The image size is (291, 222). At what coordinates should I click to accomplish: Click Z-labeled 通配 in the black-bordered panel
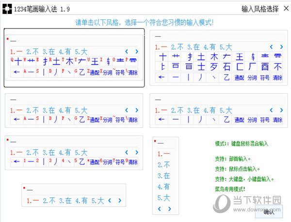(x=93, y=72)
